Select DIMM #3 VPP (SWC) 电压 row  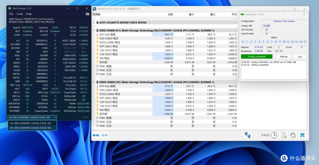(x=167, y=98)
